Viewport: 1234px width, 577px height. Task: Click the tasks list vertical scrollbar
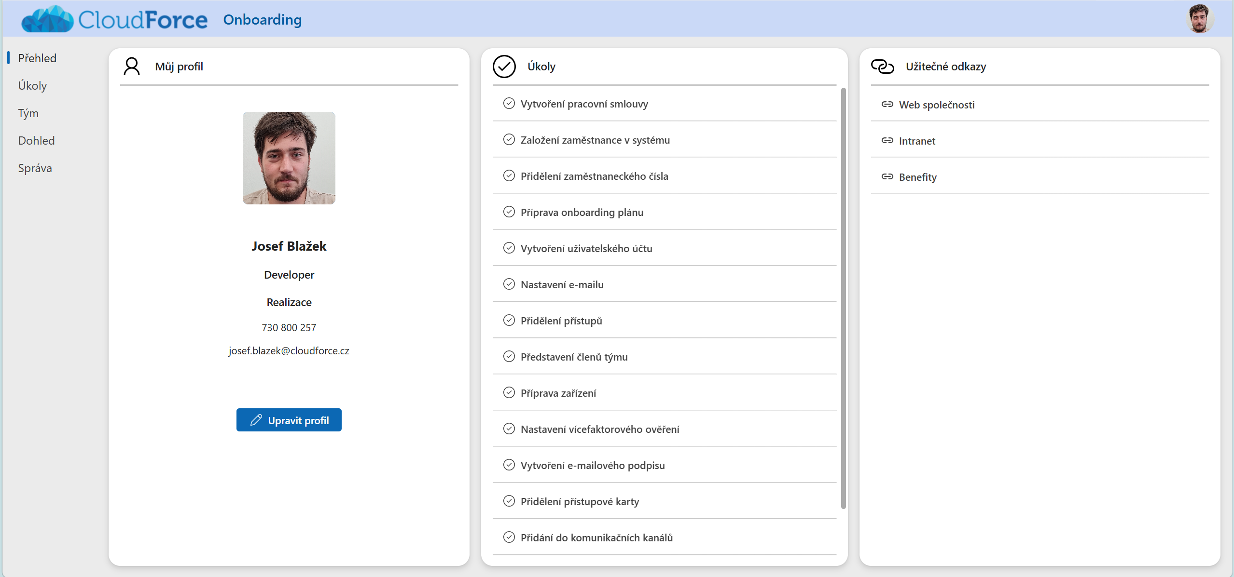point(843,298)
